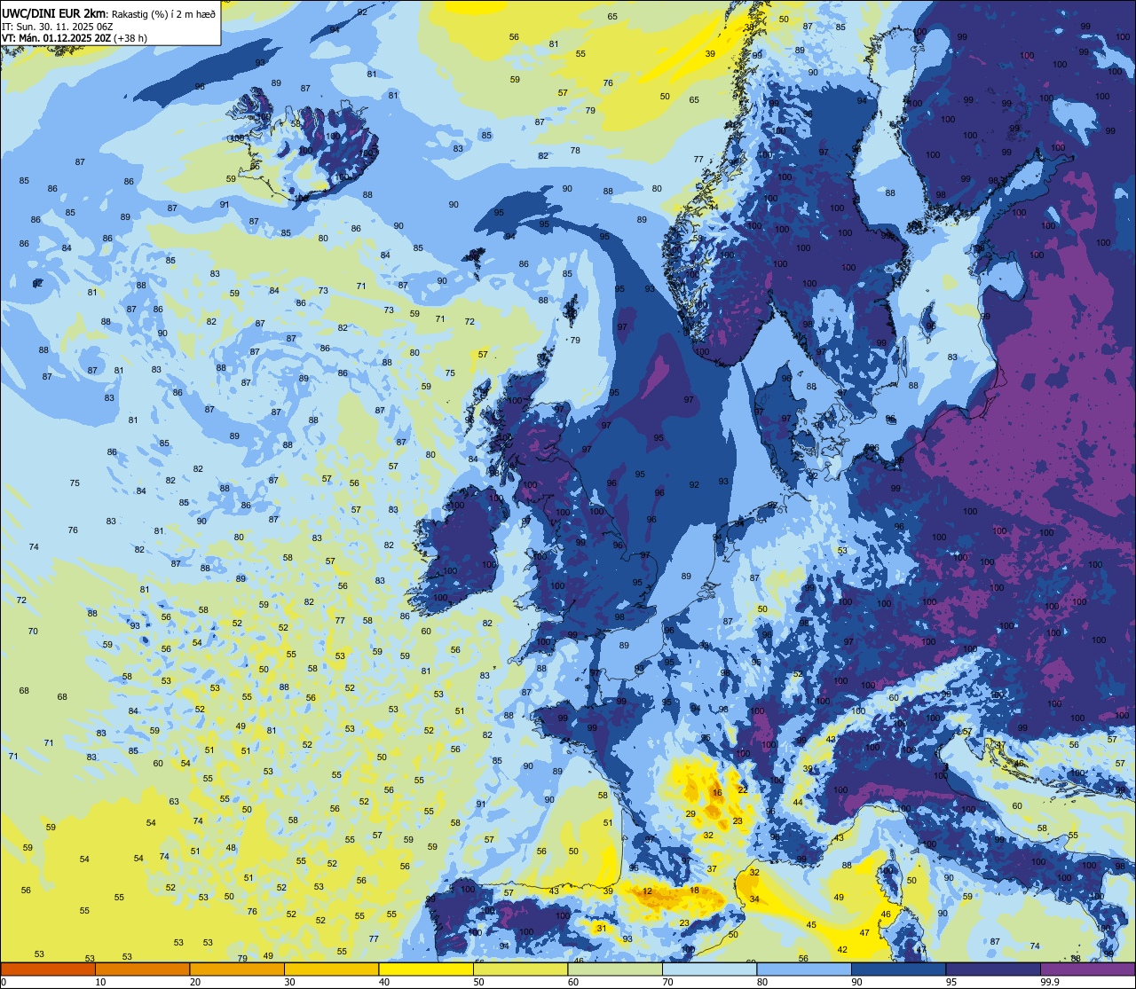The image size is (1136, 989).
Task: Click the "31" humidity value on the map
Action: [602, 929]
